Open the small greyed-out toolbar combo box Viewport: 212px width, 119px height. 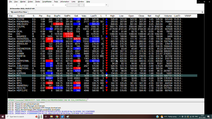click(82, 5)
